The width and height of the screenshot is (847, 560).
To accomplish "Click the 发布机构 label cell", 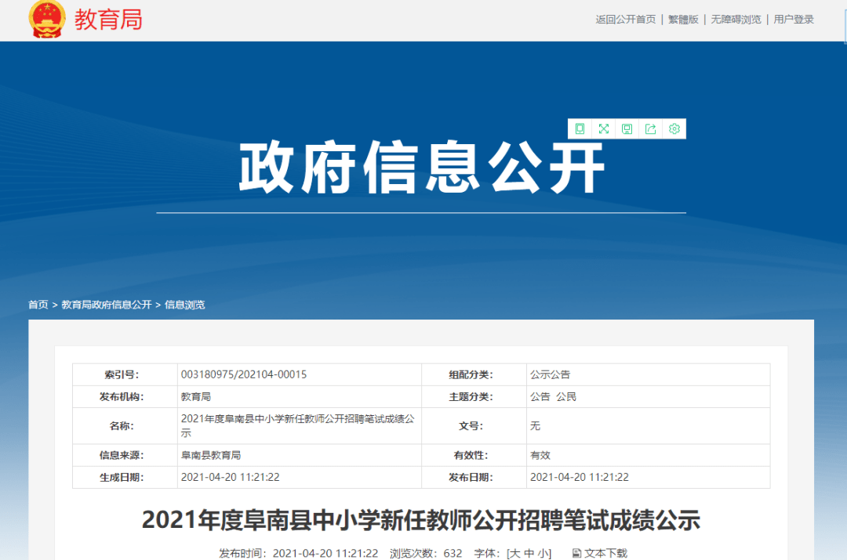I will pos(125,396).
